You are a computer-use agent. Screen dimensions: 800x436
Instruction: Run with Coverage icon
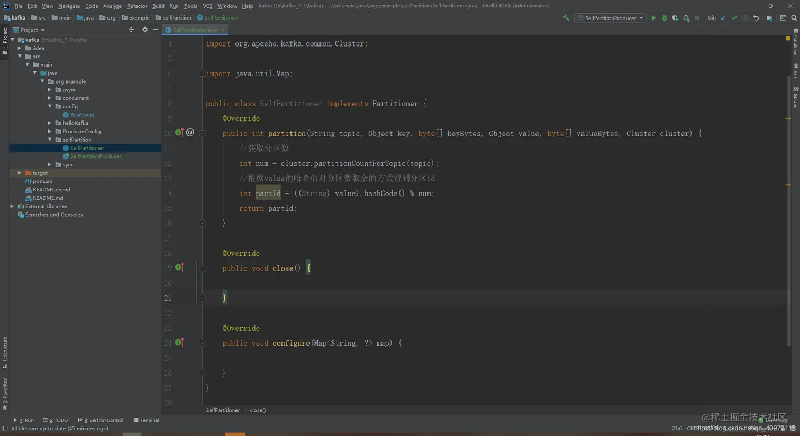click(675, 18)
